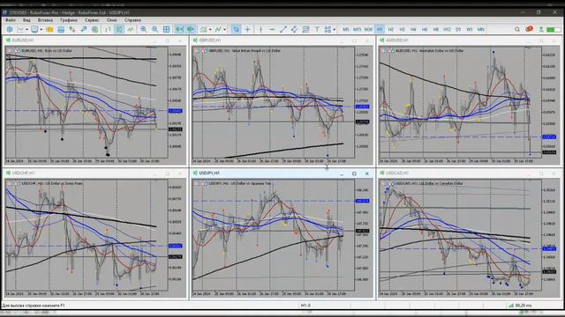Open MetaEditor IDE from toolbar
Screen dimensions: 565x317
click(10, 29)
